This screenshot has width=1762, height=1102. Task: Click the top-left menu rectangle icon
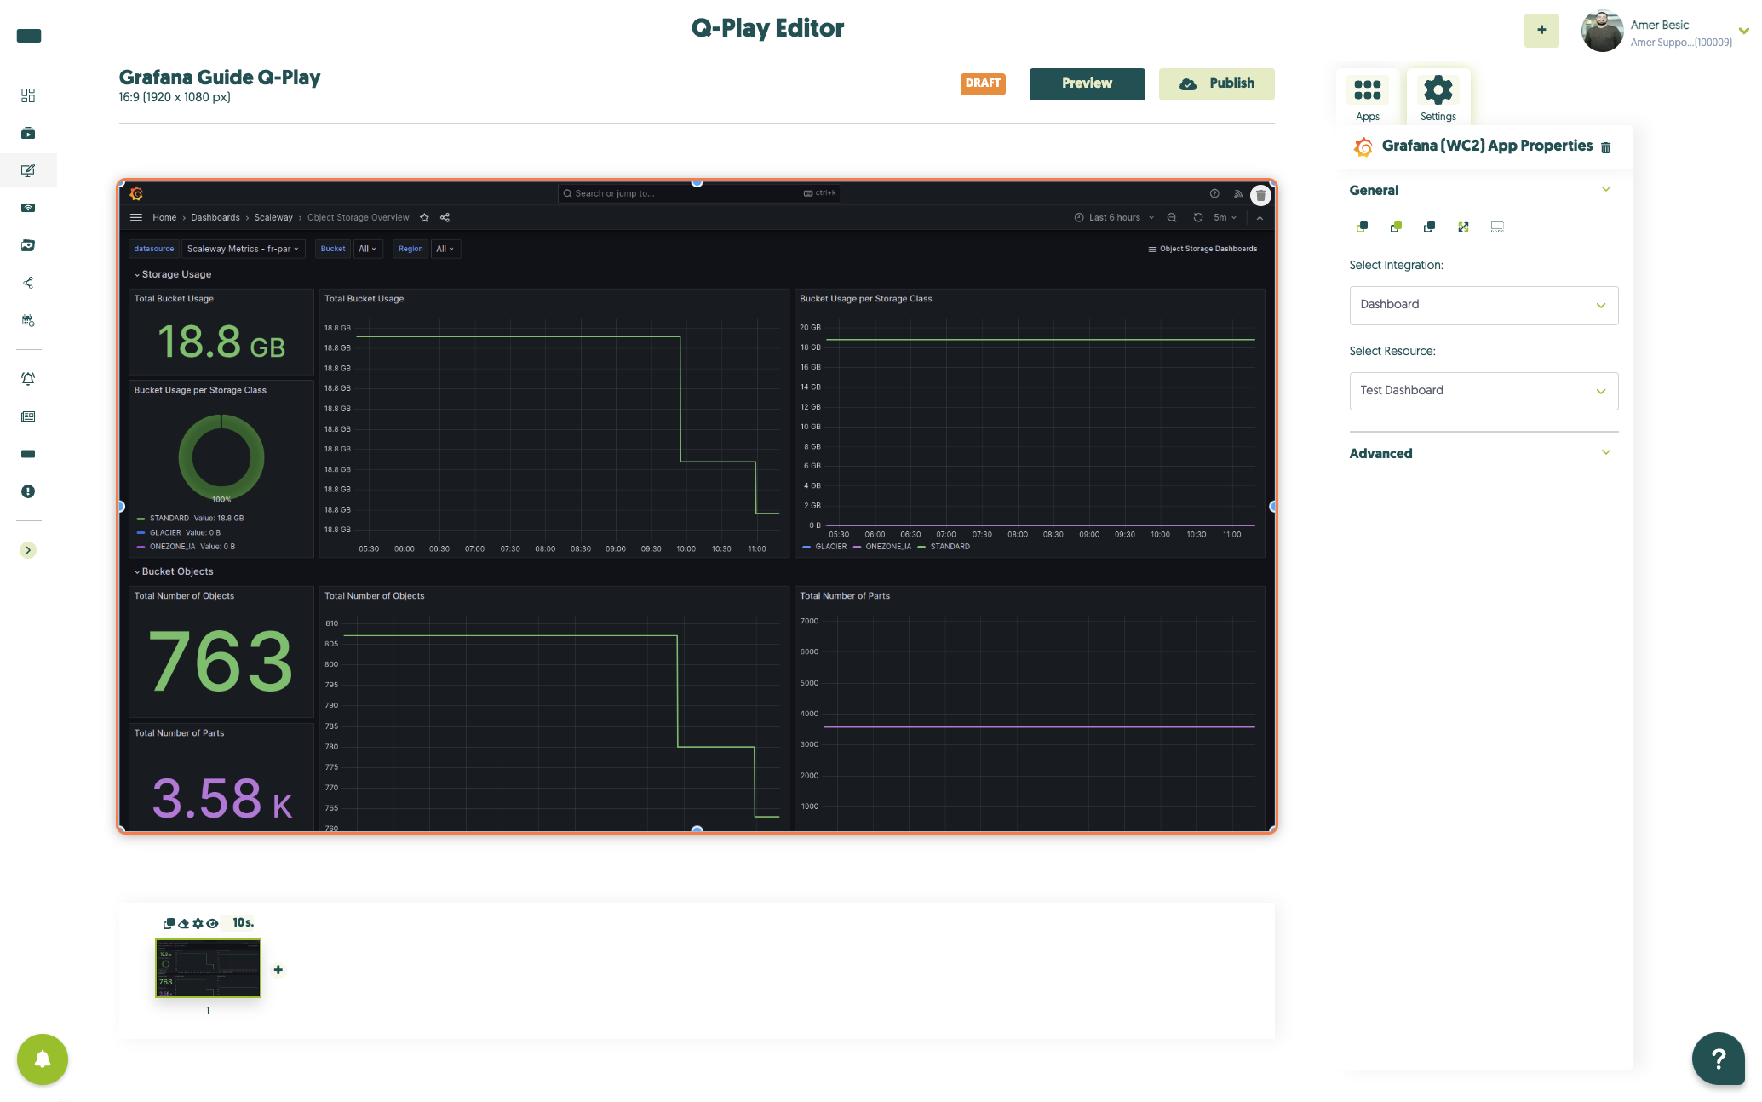click(x=29, y=36)
